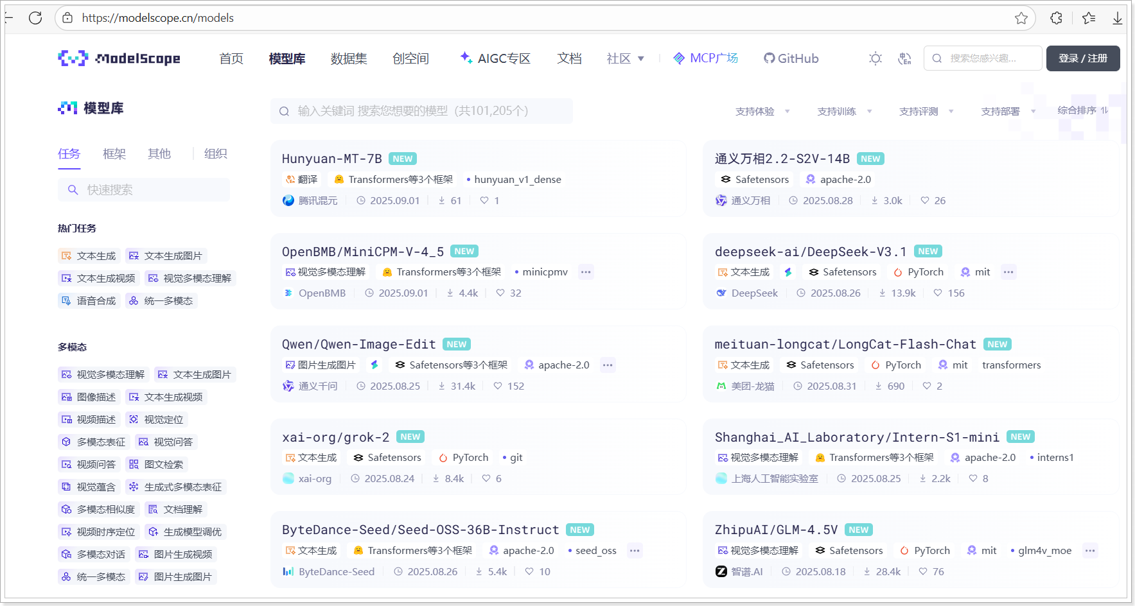This screenshot has height=606, width=1135.
Task: Click the 登录 / 注册 button
Action: (1083, 58)
